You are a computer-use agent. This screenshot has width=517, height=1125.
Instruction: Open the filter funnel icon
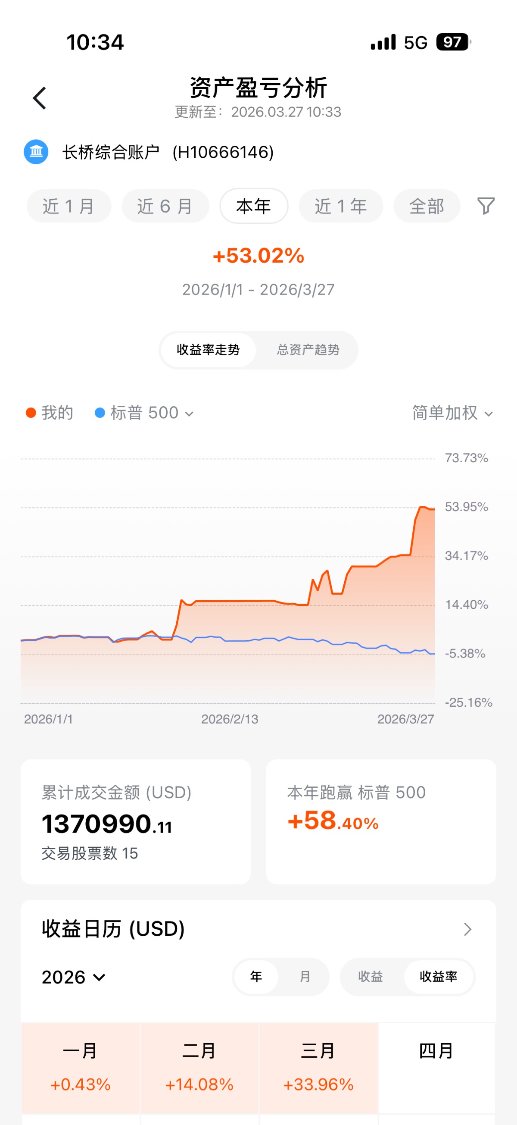tap(486, 206)
